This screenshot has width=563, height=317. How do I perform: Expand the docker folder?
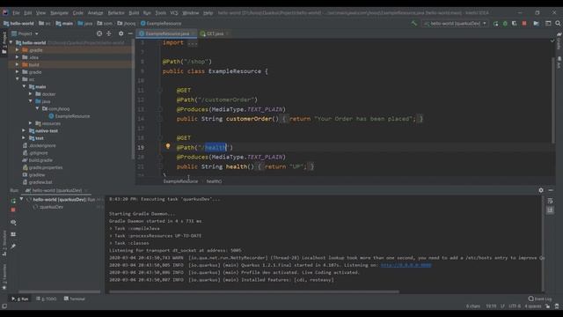point(31,94)
